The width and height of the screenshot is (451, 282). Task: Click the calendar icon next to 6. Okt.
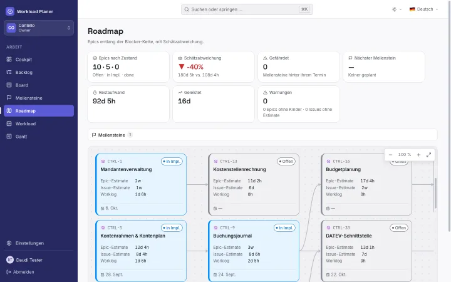[102, 208]
